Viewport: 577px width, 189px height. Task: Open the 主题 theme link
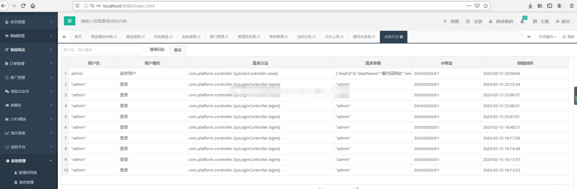point(541,22)
